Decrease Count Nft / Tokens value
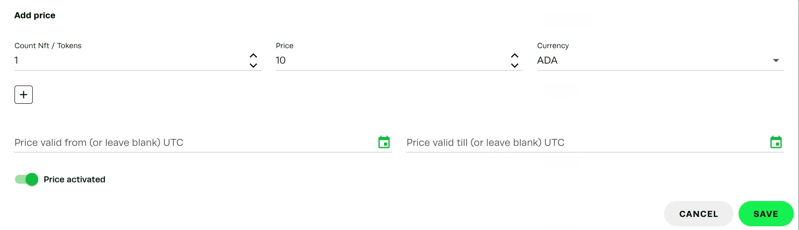The height and width of the screenshot is (230, 799). tap(253, 65)
